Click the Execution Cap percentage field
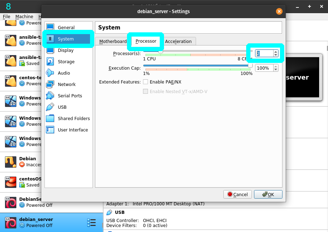 coord(264,68)
